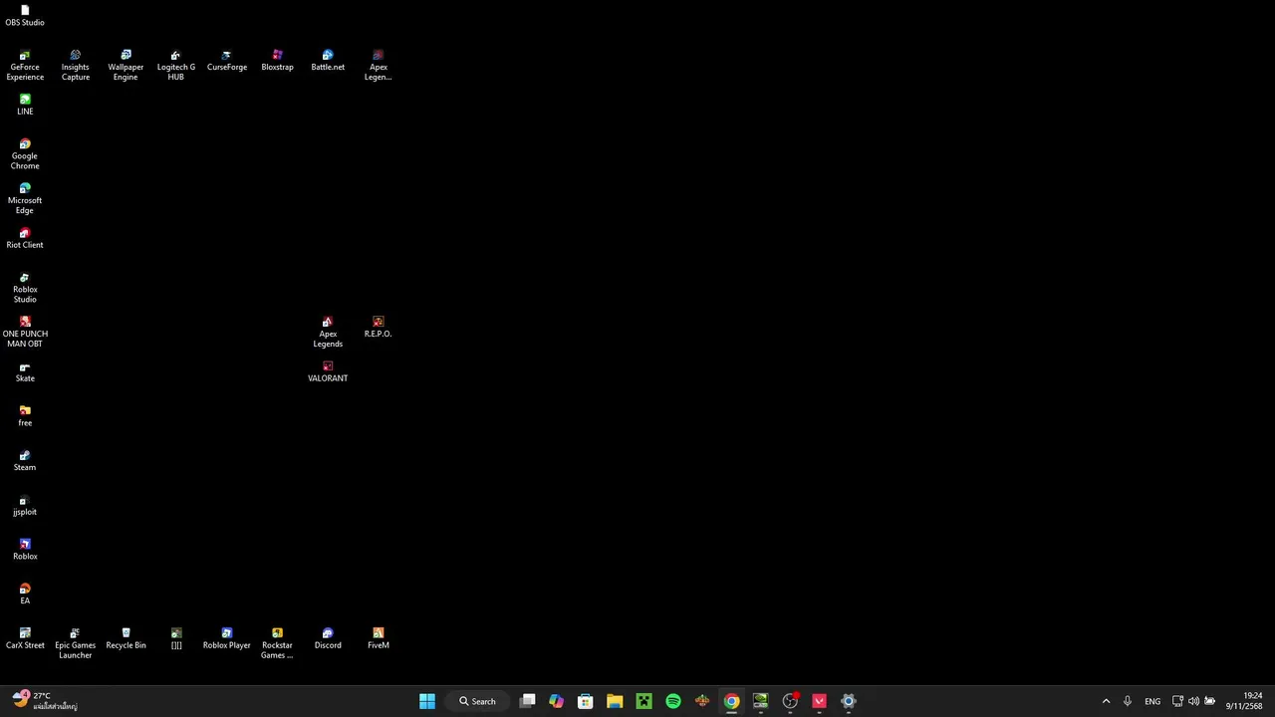Select the R.E.P.O. desktop shortcut
The width and height of the screenshot is (1275, 717).
[378, 327]
